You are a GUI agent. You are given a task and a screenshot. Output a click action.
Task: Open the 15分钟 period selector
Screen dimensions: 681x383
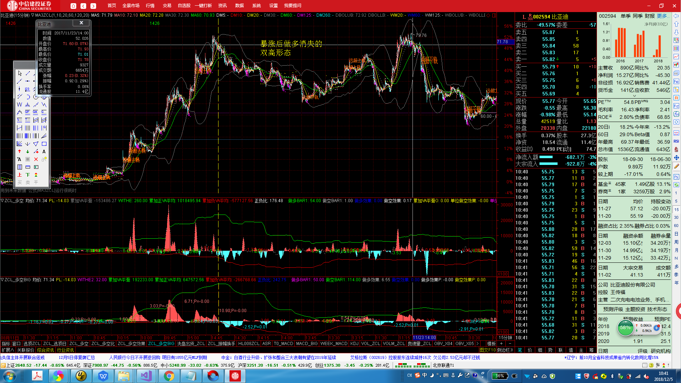pyautogui.click(x=505, y=338)
